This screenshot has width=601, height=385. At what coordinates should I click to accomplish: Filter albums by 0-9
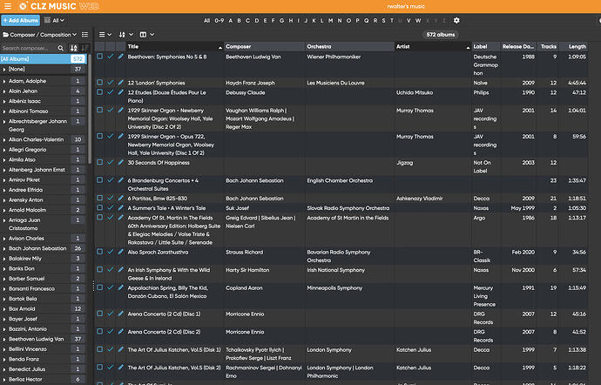point(219,21)
